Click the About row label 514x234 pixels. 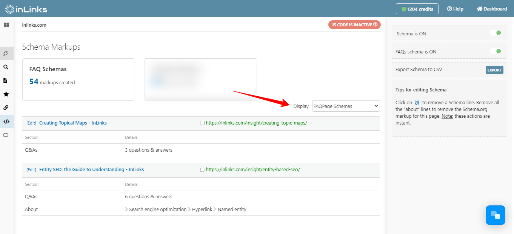(31, 210)
